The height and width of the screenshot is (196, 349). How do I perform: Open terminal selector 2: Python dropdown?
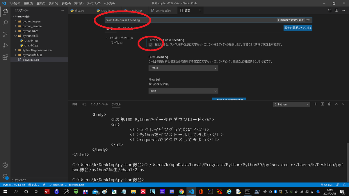pos(292,104)
